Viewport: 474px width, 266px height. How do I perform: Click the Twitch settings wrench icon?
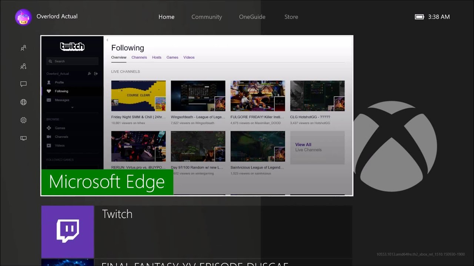[89, 74]
